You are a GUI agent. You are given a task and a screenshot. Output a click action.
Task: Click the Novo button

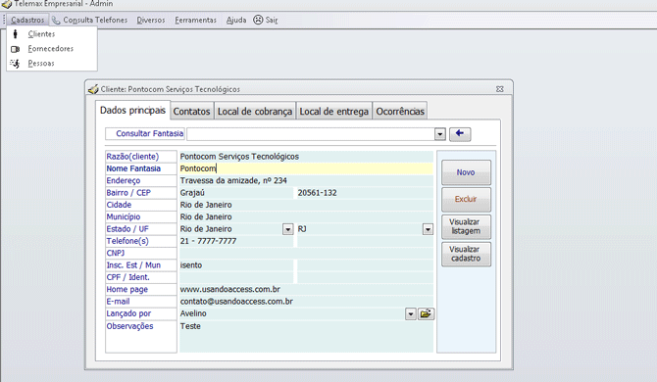[466, 172]
